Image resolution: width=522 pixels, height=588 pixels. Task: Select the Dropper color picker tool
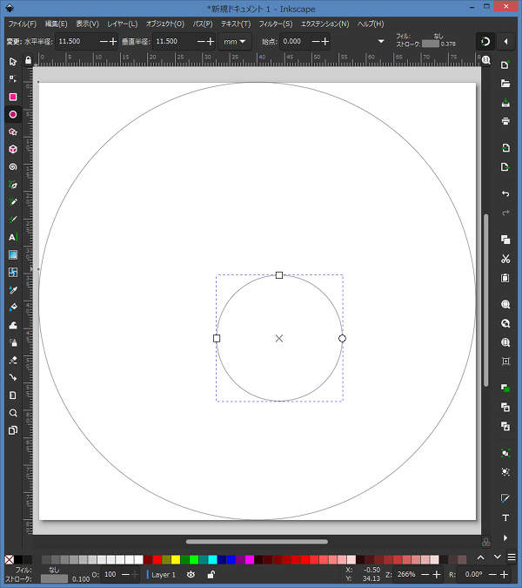13,290
